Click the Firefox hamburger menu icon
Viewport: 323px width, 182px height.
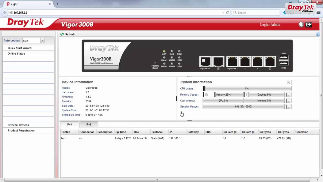pos(318,13)
